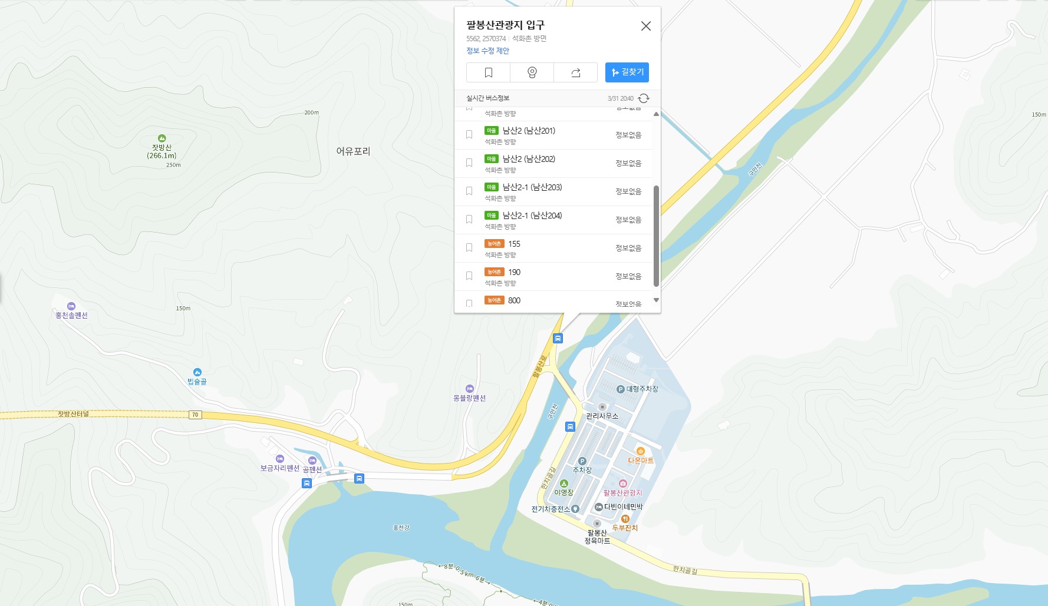The height and width of the screenshot is (606, 1048).
Task: Select the bus stop marker below the popup
Action: pos(558,339)
